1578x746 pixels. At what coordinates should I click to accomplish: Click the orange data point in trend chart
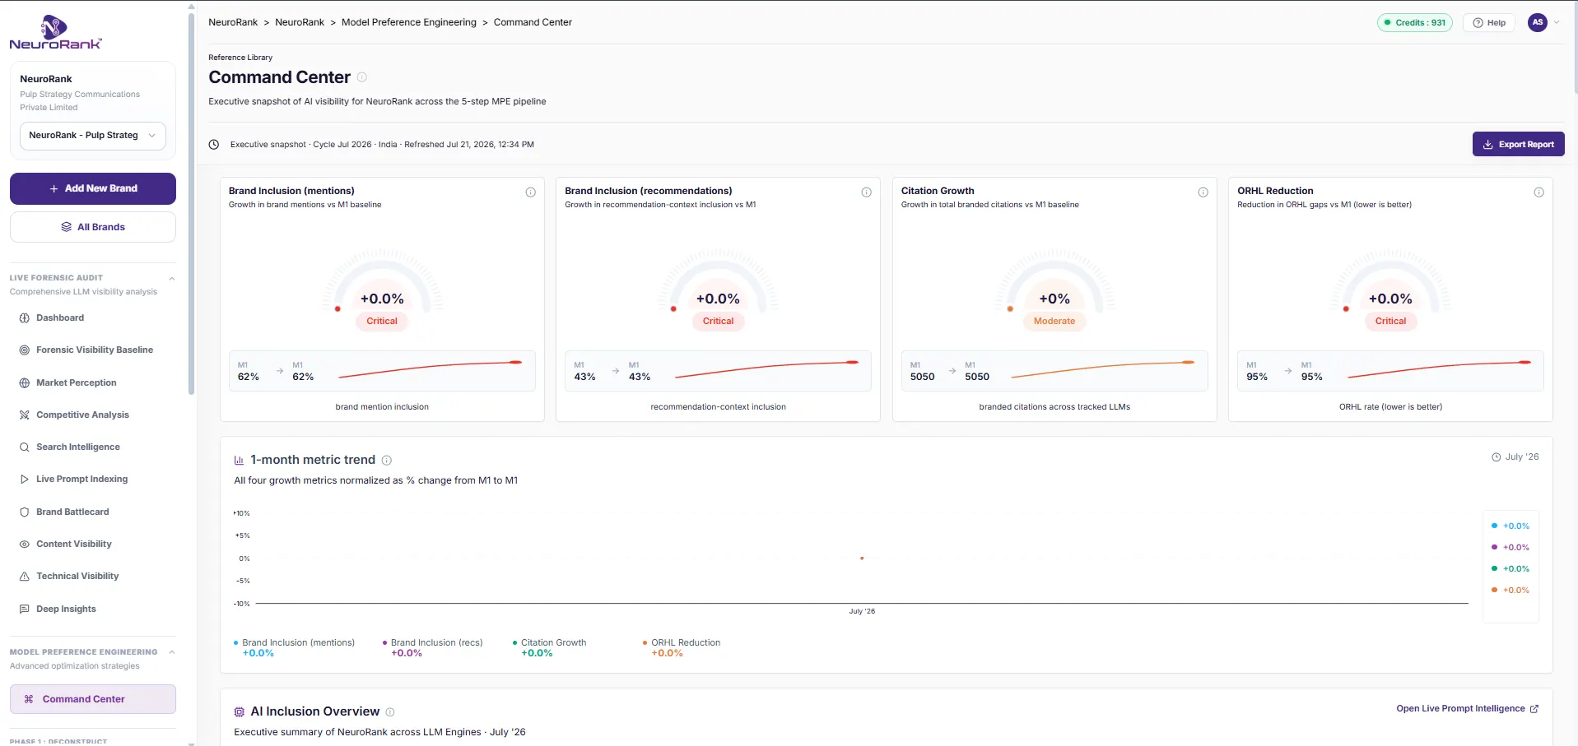tap(862, 558)
